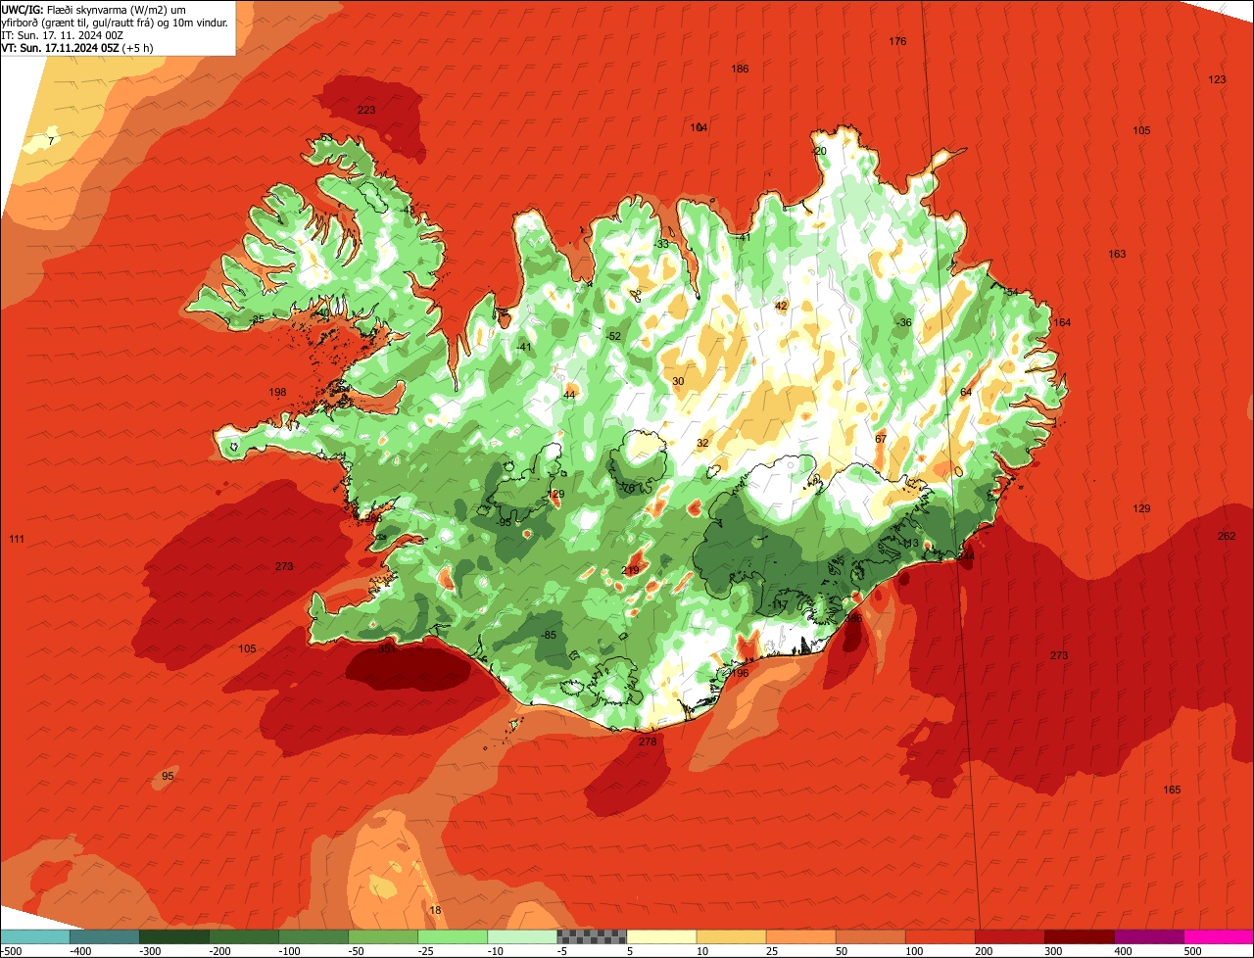Select the 196 value on the south coast
The image size is (1254, 958).
[x=740, y=673]
